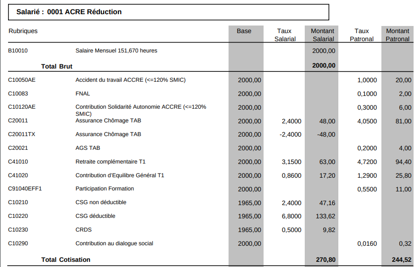
Task: Select the CRDS label
Action: coord(83,230)
